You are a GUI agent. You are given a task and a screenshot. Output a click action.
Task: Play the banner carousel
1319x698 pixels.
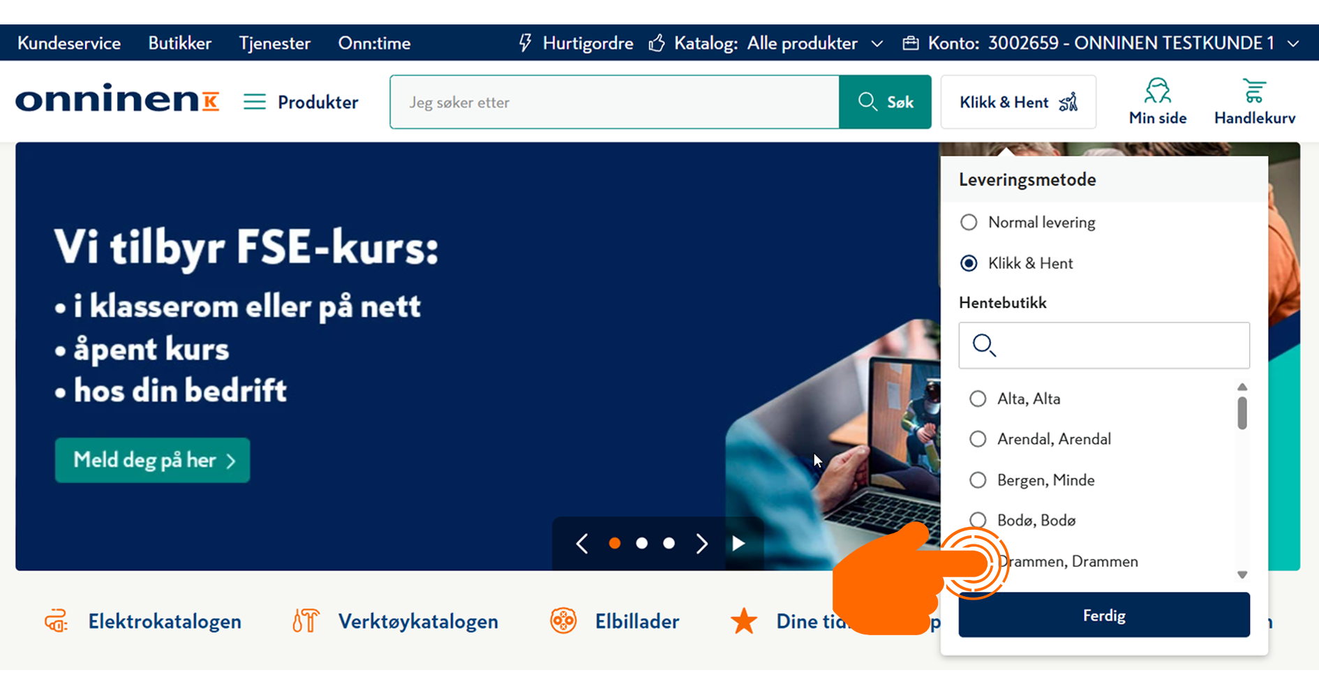click(738, 543)
